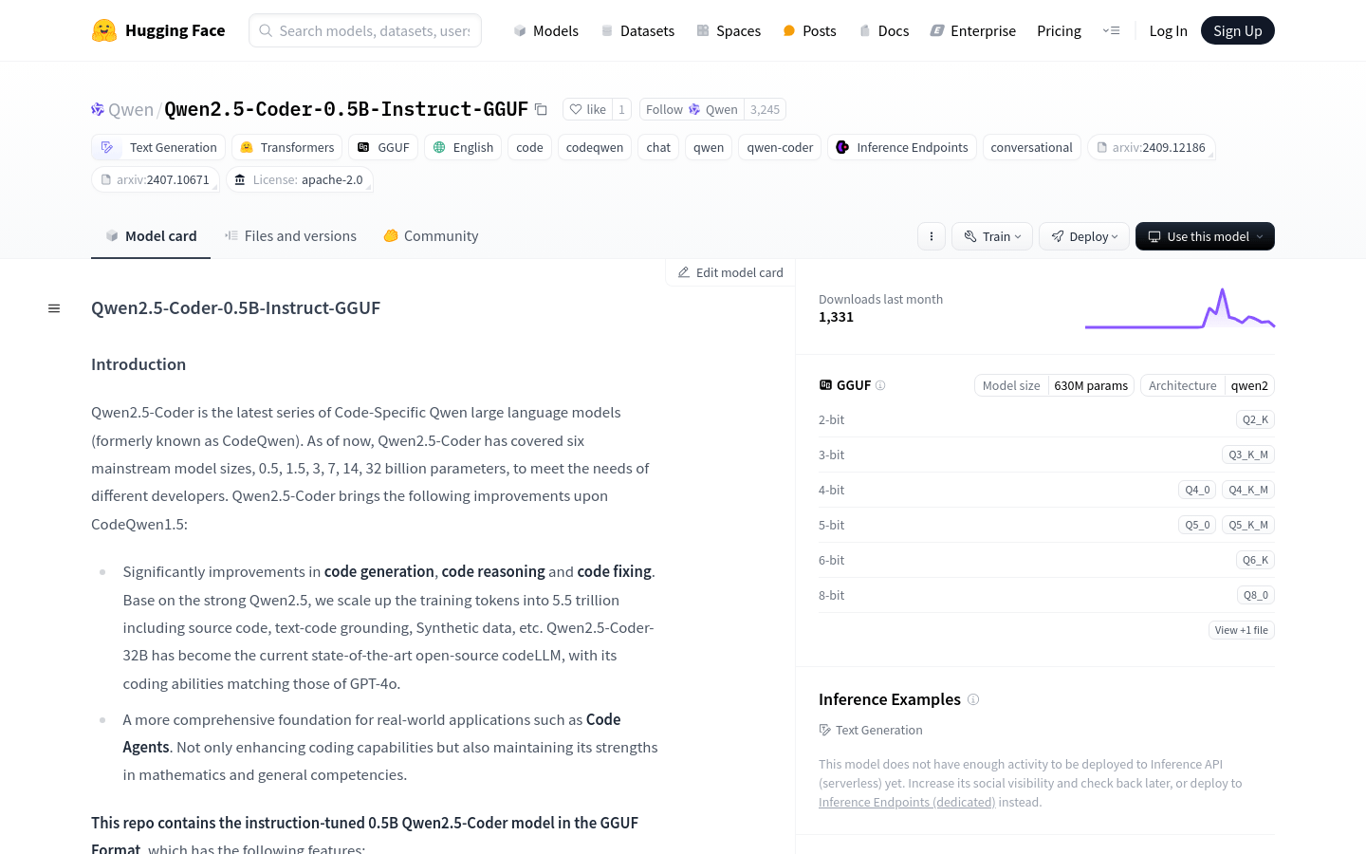Click the search magnifier icon

click(x=266, y=30)
